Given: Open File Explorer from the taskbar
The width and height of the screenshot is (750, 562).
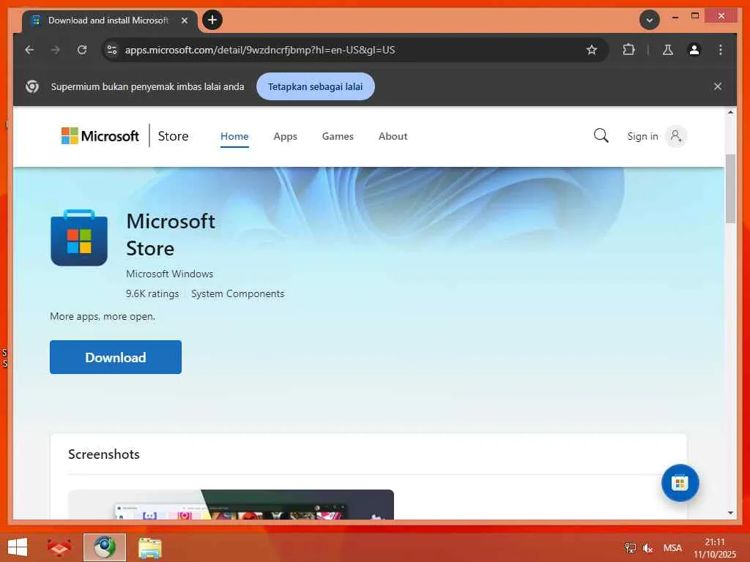Looking at the screenshot, I should (149, 547).
